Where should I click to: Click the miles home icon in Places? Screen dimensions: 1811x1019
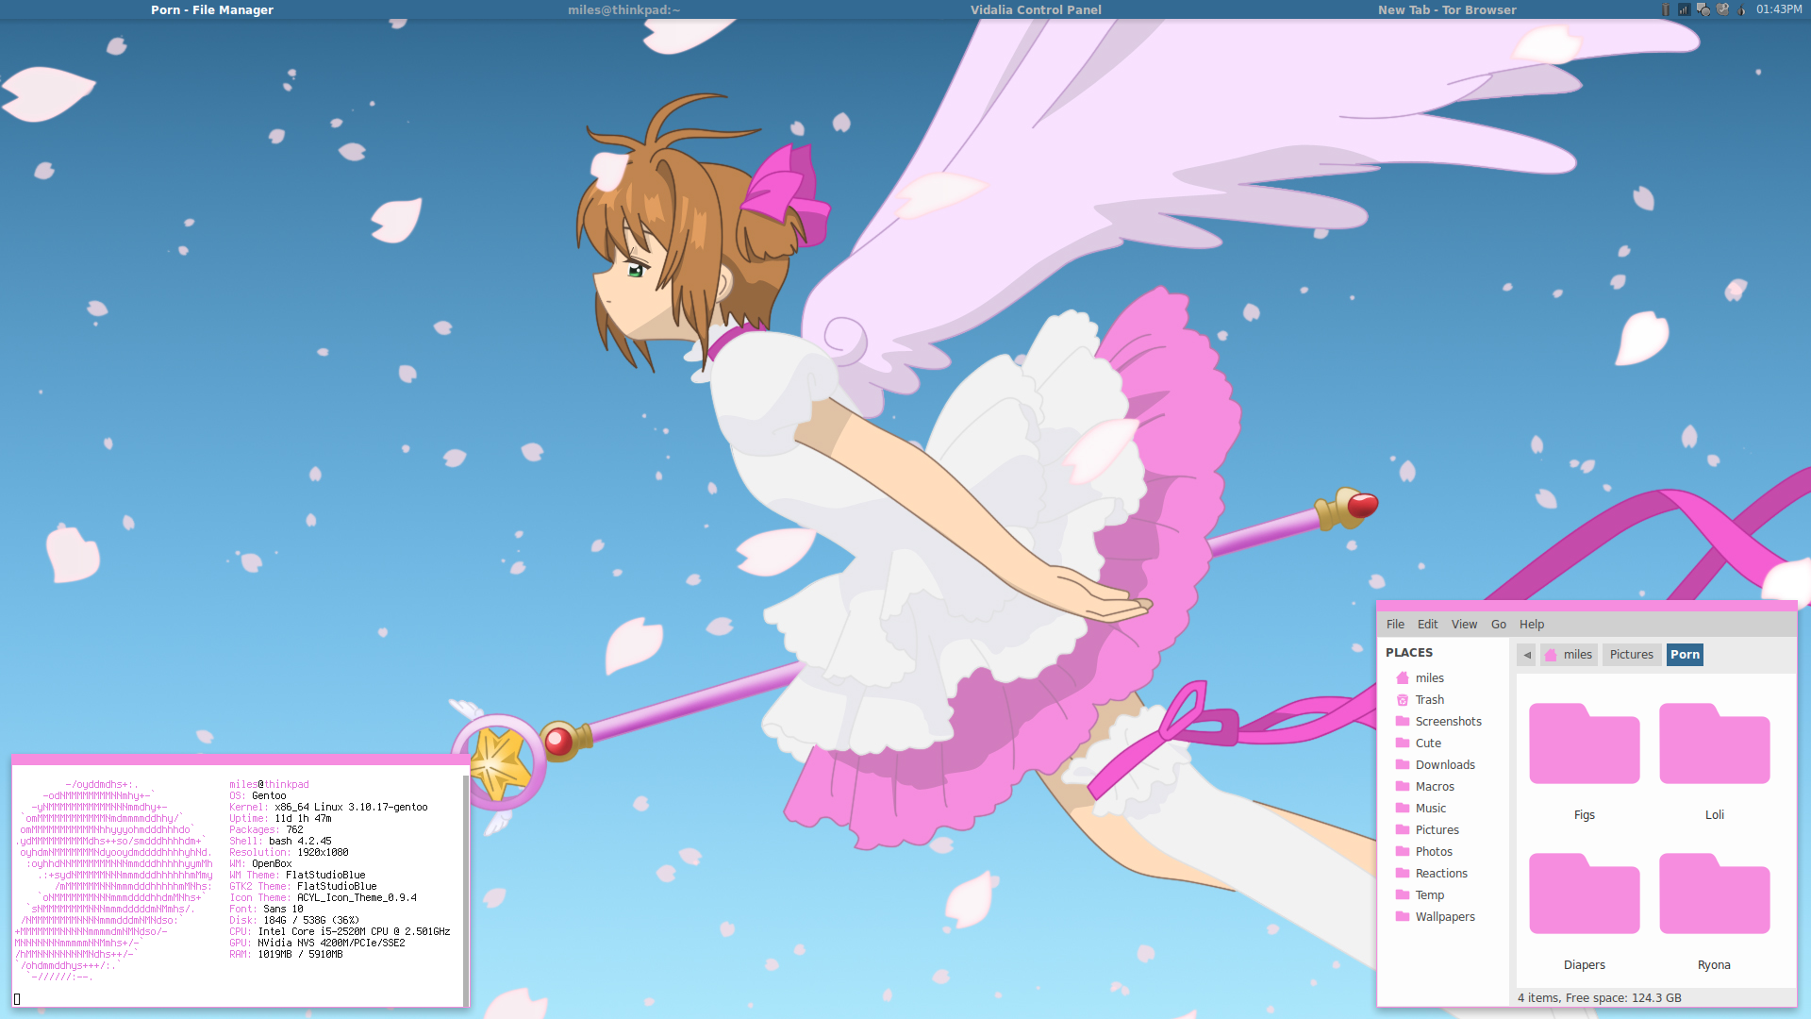(x=1403, y=678)
